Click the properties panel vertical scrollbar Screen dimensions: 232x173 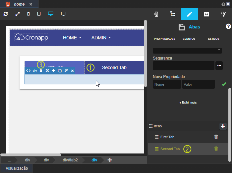click(230, 125)
